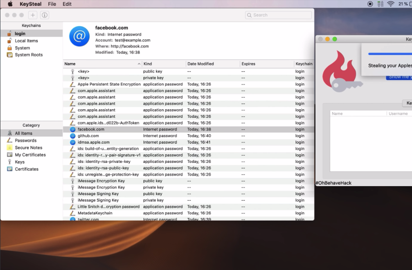Choose the Keys category

click(x=32, y=162)
